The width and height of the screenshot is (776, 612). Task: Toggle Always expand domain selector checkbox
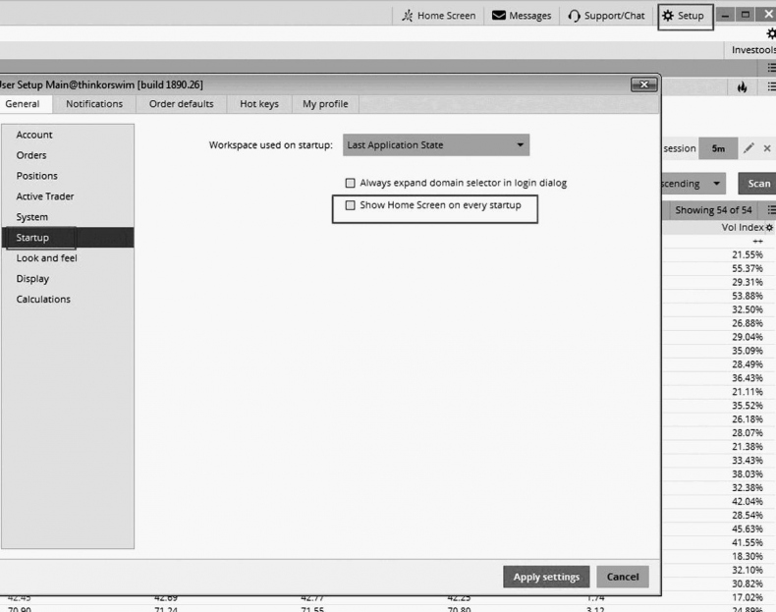351,183
